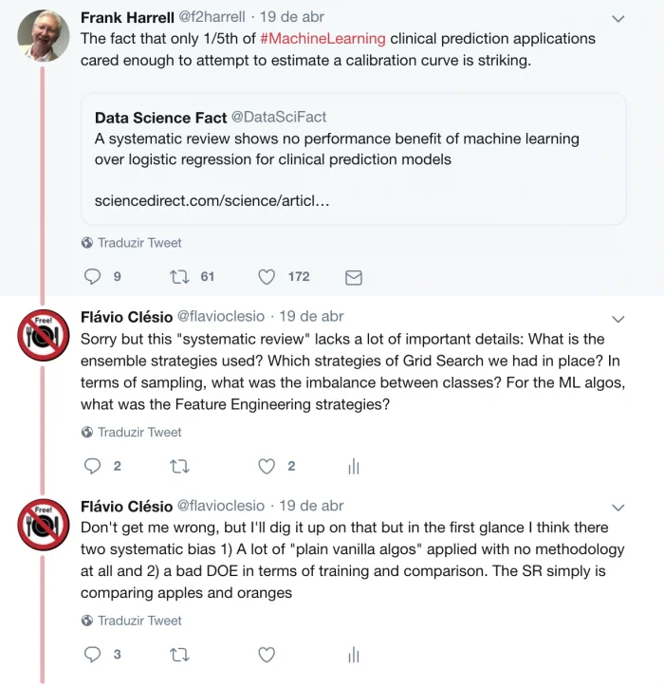Viewport: 664px width, 686px height.
Task: Expand more-options chevron on Flávio's second reply
Action: tap(618, 508)
